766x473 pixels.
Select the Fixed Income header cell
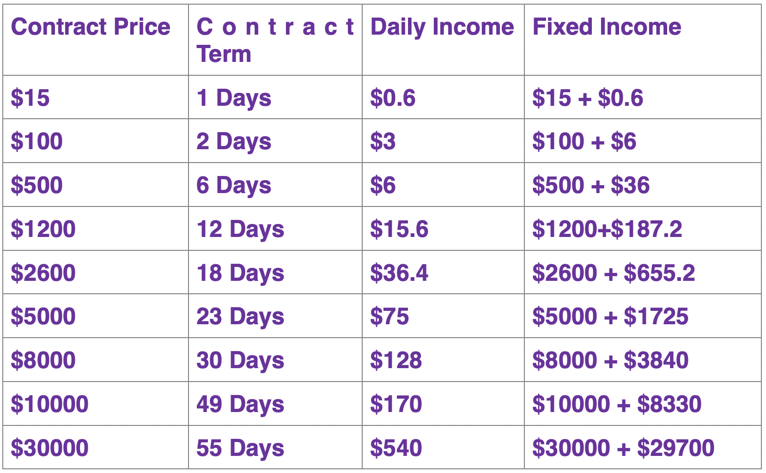pyautogui.click(x=607, y=27)
